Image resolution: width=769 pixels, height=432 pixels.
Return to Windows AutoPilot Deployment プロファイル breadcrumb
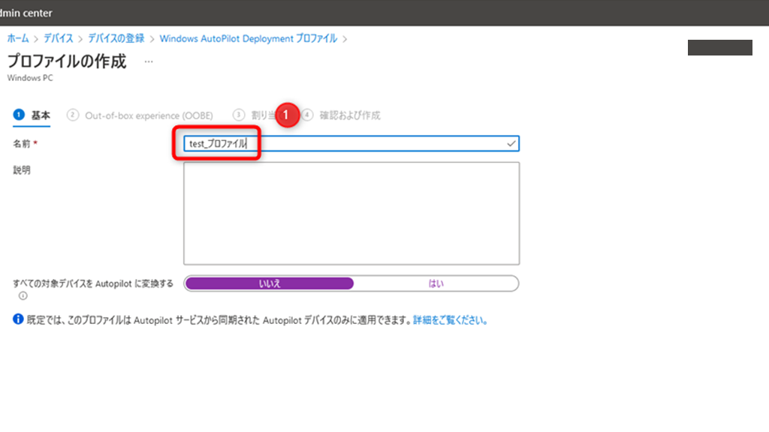[x=248, y=38]
